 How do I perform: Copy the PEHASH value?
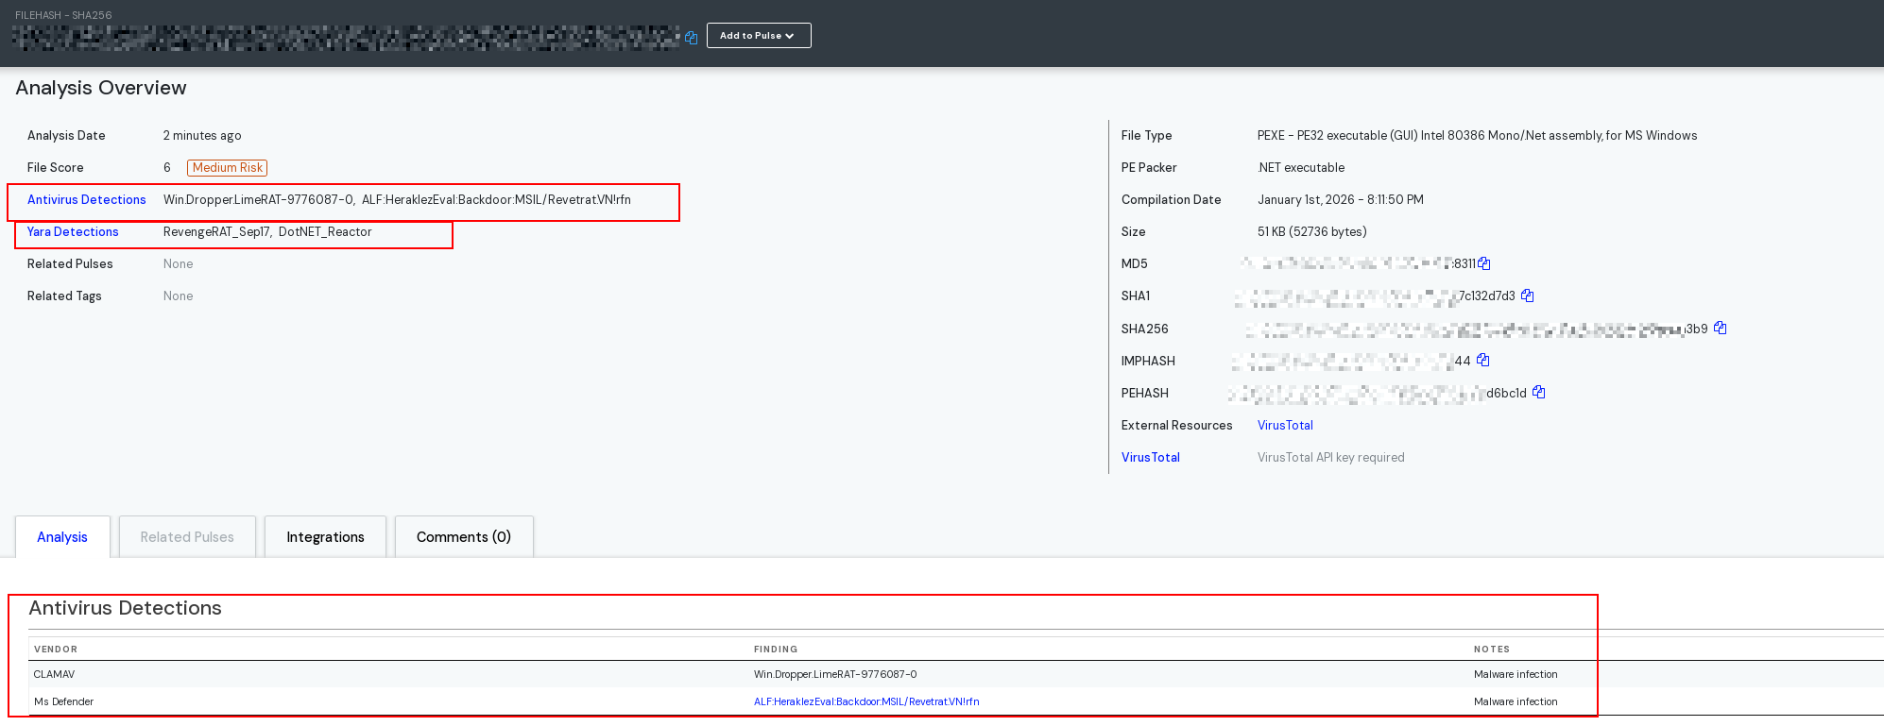[x=1539, y=392]
